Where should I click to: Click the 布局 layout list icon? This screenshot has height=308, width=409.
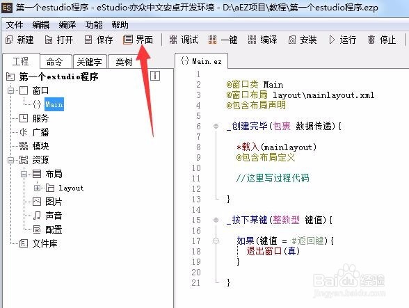37,174
